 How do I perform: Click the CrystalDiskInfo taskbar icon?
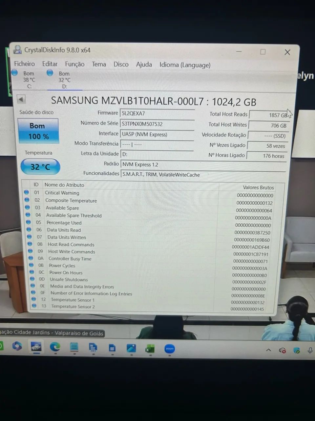[36, 346]
